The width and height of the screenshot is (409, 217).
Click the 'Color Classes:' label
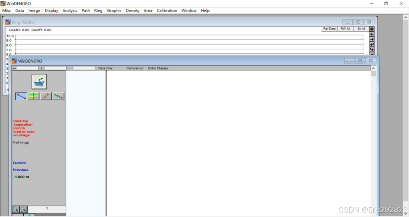pos(159,68)
